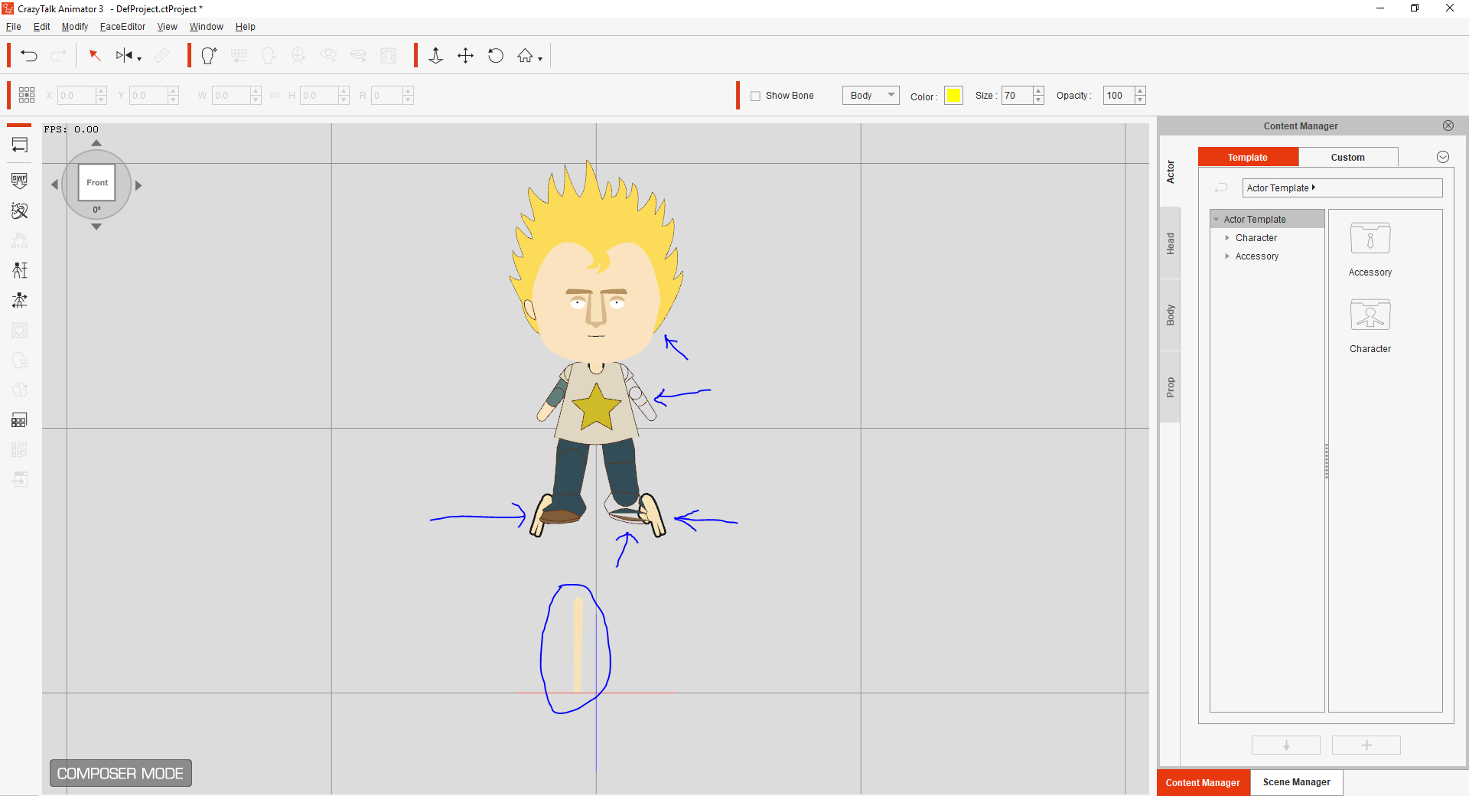1469x796 pixels.
Task: Switch to the Custom tab
Action: [x=1348, y=157]
